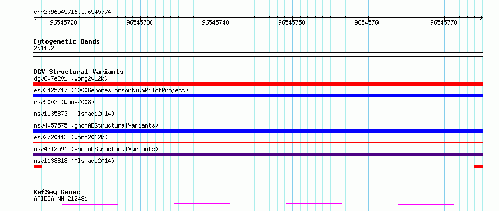Screen dimensions: 499x211
Task: Open variant esv3425717 label
Action: click(111, 90)
